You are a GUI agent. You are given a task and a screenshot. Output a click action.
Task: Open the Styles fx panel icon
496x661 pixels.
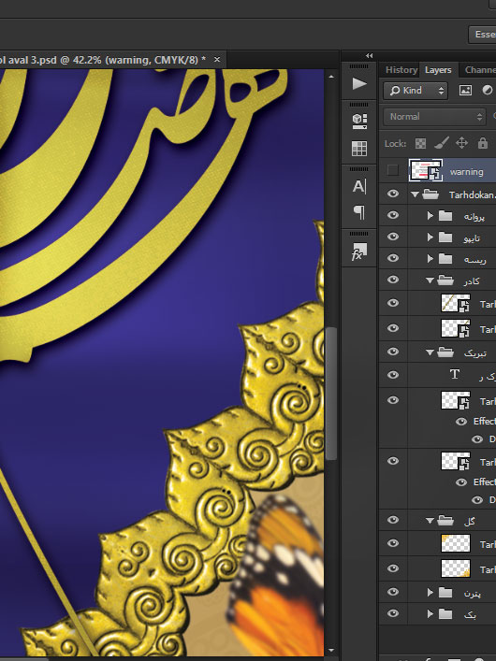(358, 251)
